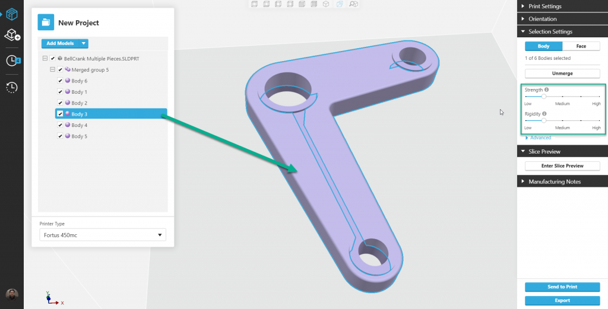Toggle the Body 4 checkbox

coord(60,125)
